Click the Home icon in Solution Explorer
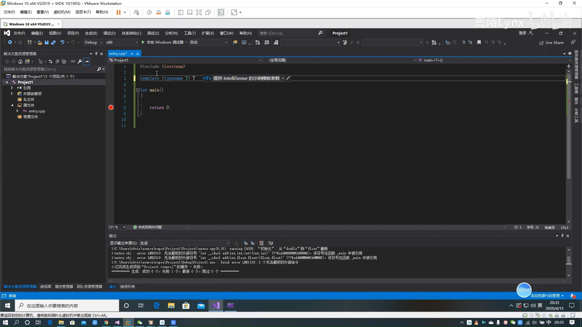Image resolution: width=582 pixels, height=327 pixels. 20,61
